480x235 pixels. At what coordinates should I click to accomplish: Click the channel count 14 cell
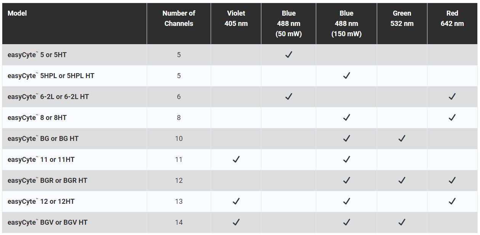pos(179,222)
